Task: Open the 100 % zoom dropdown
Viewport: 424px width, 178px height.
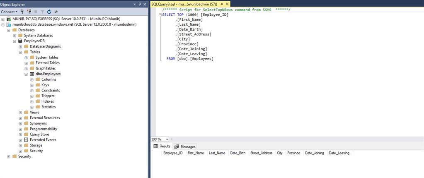Action: click(167, 139)
